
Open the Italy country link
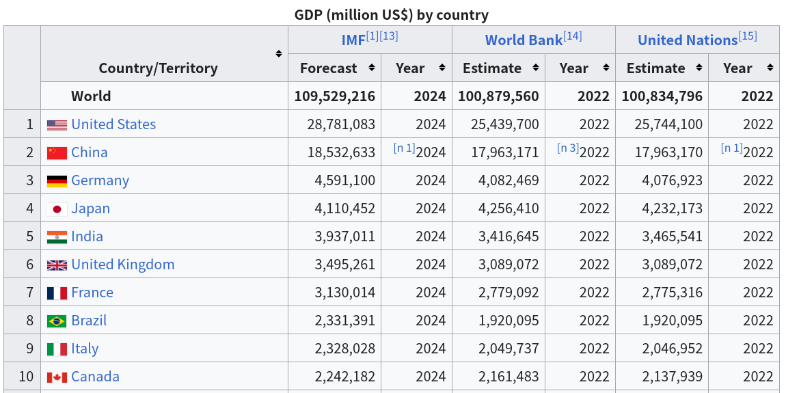tap(85, 349)
